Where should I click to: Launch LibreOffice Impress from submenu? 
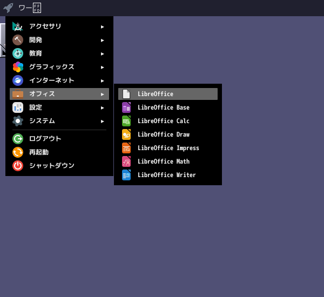168,148
